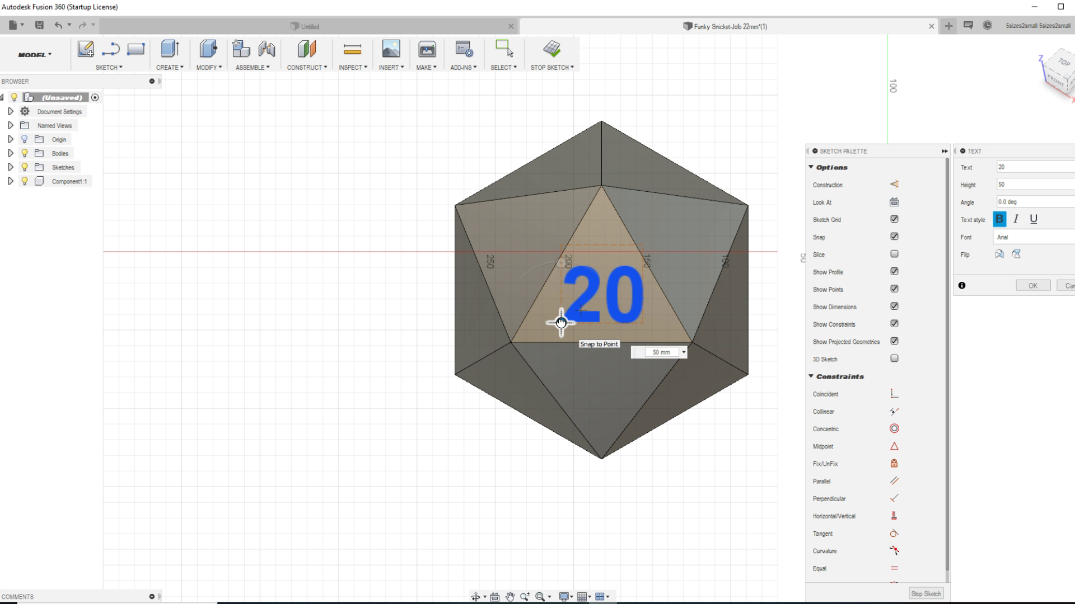Open the Create menu
1075x604 pixels.
pyautogui.click(x=169, y=67)
